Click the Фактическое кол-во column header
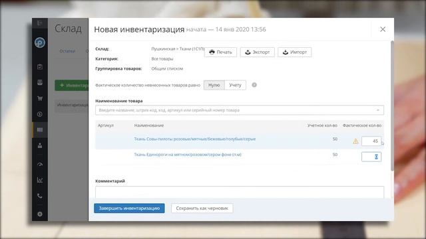 click(x=362, y=125)
